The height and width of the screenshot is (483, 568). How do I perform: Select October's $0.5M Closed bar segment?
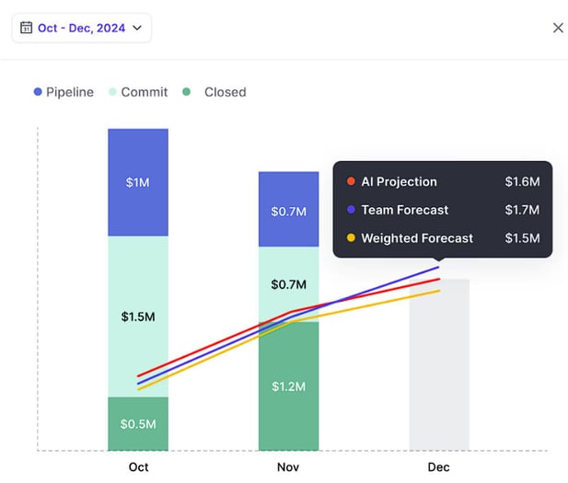138,424
